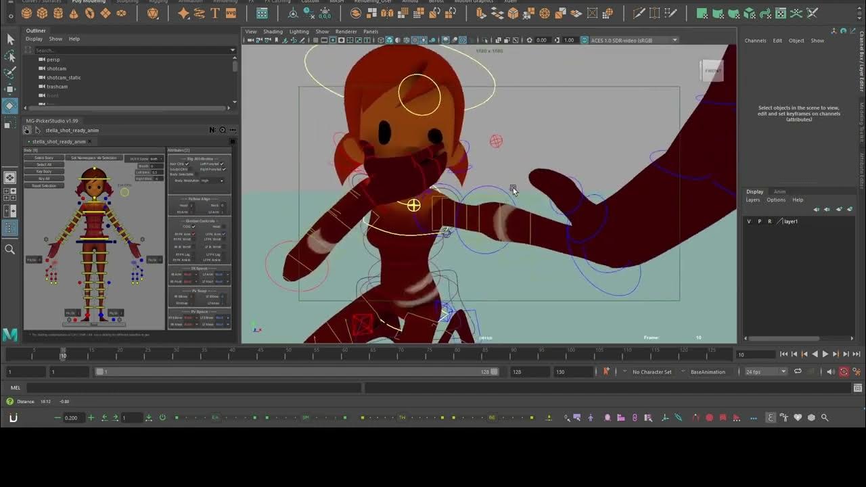
Task: Open Body Resolution High dropdown
Action: pos(212,181)
